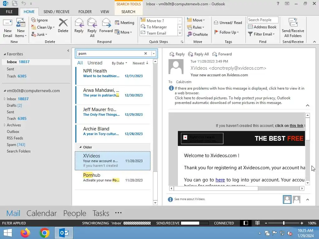The height and width of the screenshot is (239, 319).
Task: Open the NPR Health email
Action: click(x=113, y=75)
